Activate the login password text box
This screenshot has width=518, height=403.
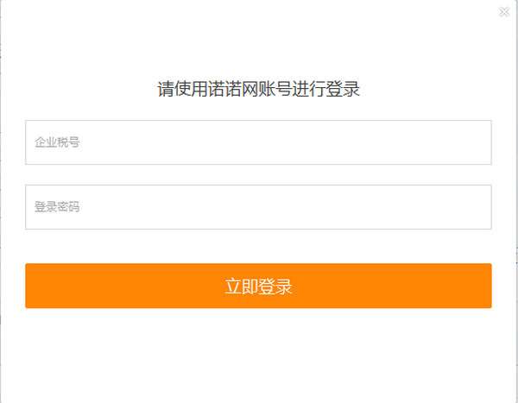(258, 207)
